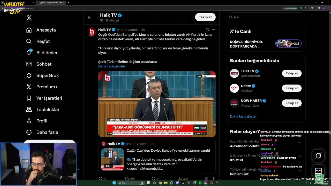Open three-dot menu for #bist30 trend

[x=299, y=156]
